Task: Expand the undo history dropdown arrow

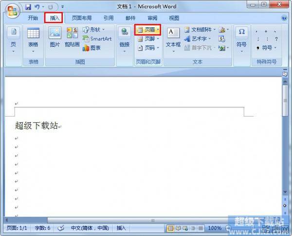Action: [x=43, y=7]
